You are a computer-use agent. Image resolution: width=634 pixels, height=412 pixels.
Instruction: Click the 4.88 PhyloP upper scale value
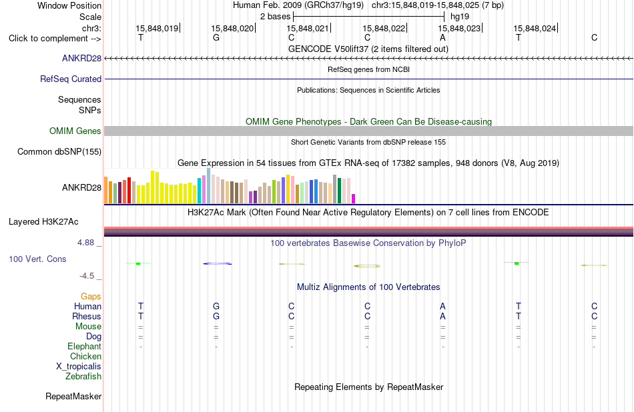point(85,243)
